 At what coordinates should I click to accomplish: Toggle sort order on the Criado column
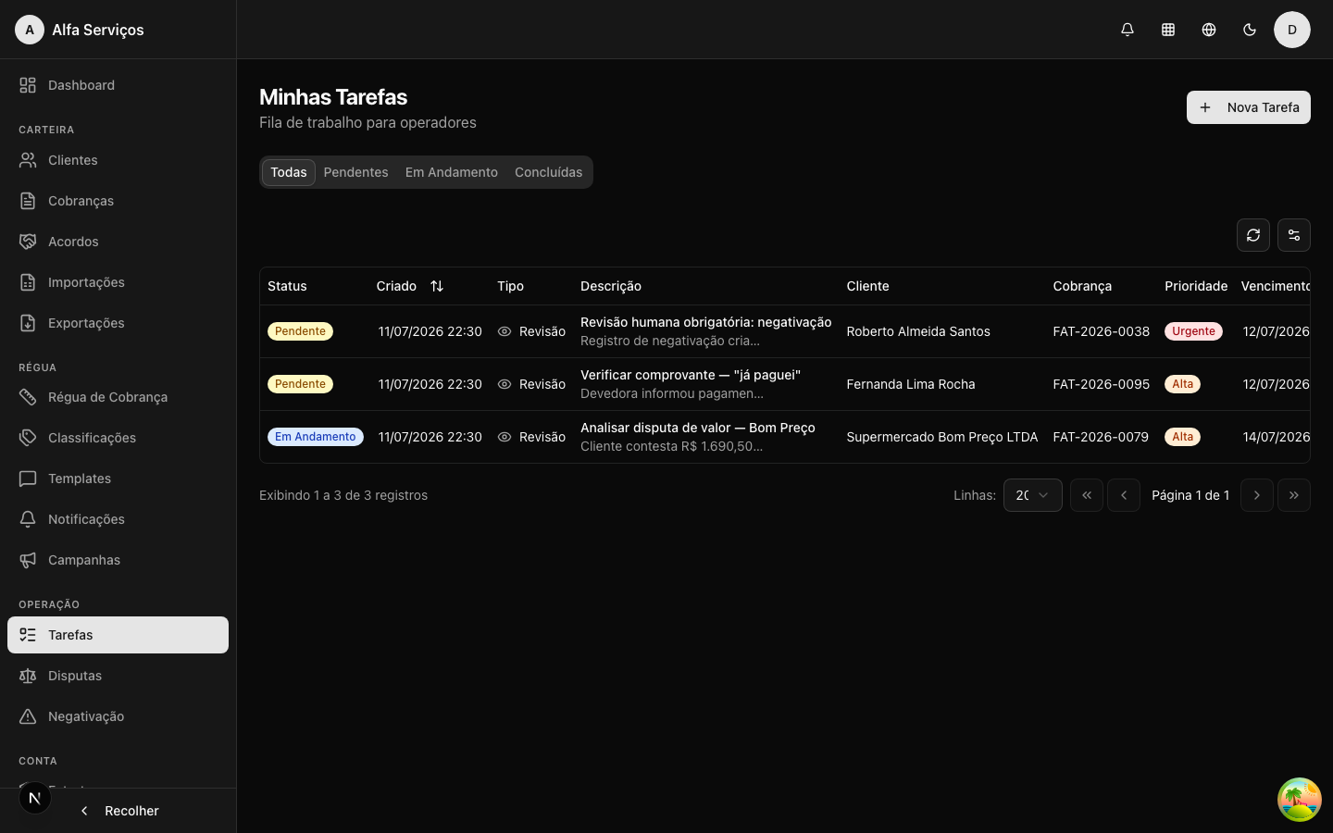point(437,286)
